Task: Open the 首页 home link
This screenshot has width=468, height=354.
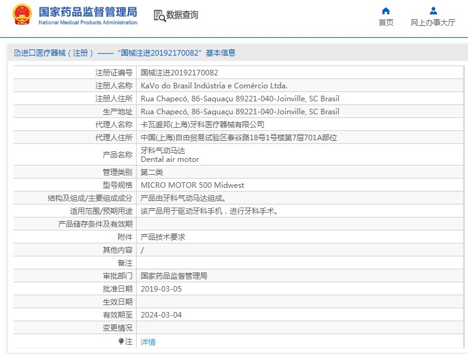Action: (386, 23)
